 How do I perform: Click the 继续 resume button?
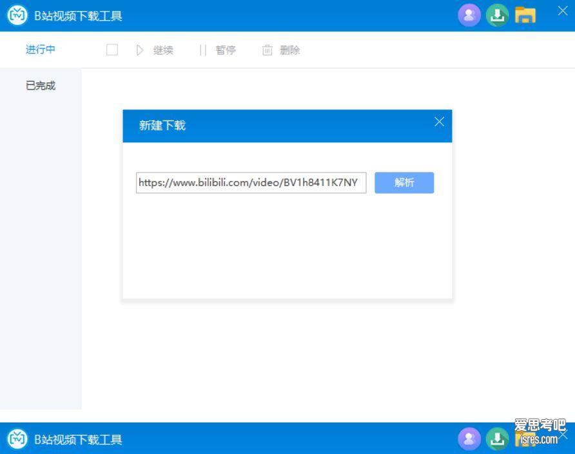pos(154,50)
